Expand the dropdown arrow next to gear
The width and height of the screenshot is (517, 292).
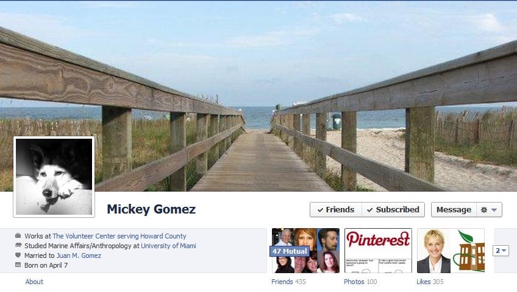(x=494, y=210)
